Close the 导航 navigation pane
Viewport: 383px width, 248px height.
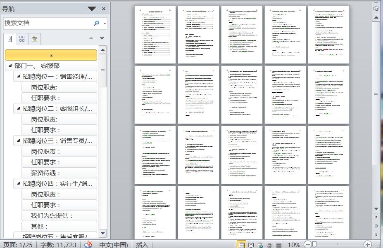tap(104, 9)
